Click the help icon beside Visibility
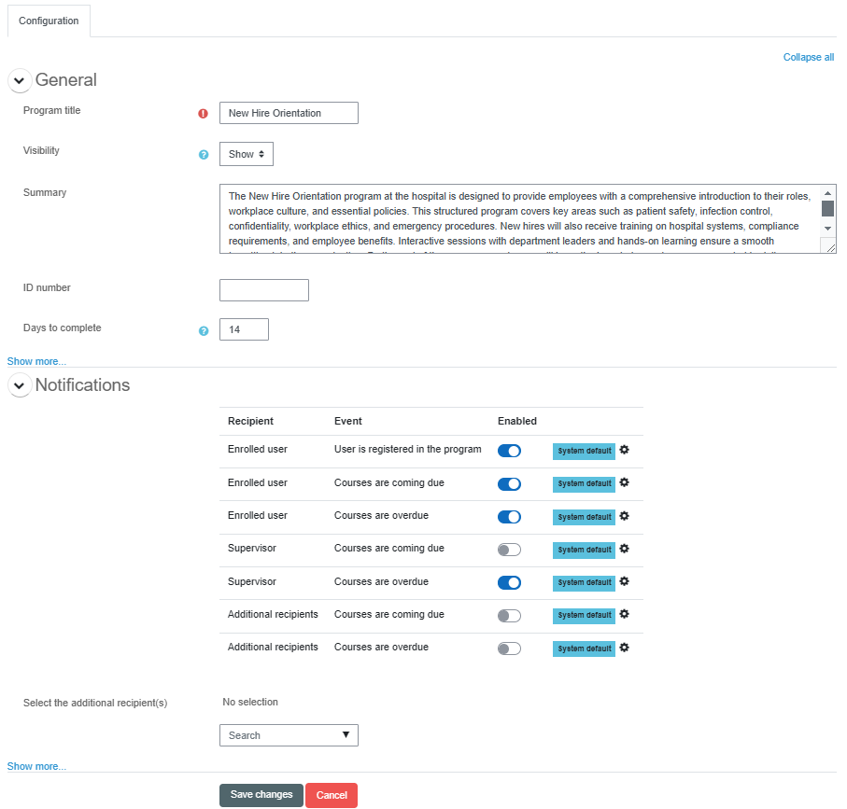This screenshot has width=847, height=809. (x=204, y=155)
